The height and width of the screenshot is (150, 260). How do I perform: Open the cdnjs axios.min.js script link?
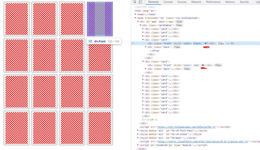click(203, 142)
